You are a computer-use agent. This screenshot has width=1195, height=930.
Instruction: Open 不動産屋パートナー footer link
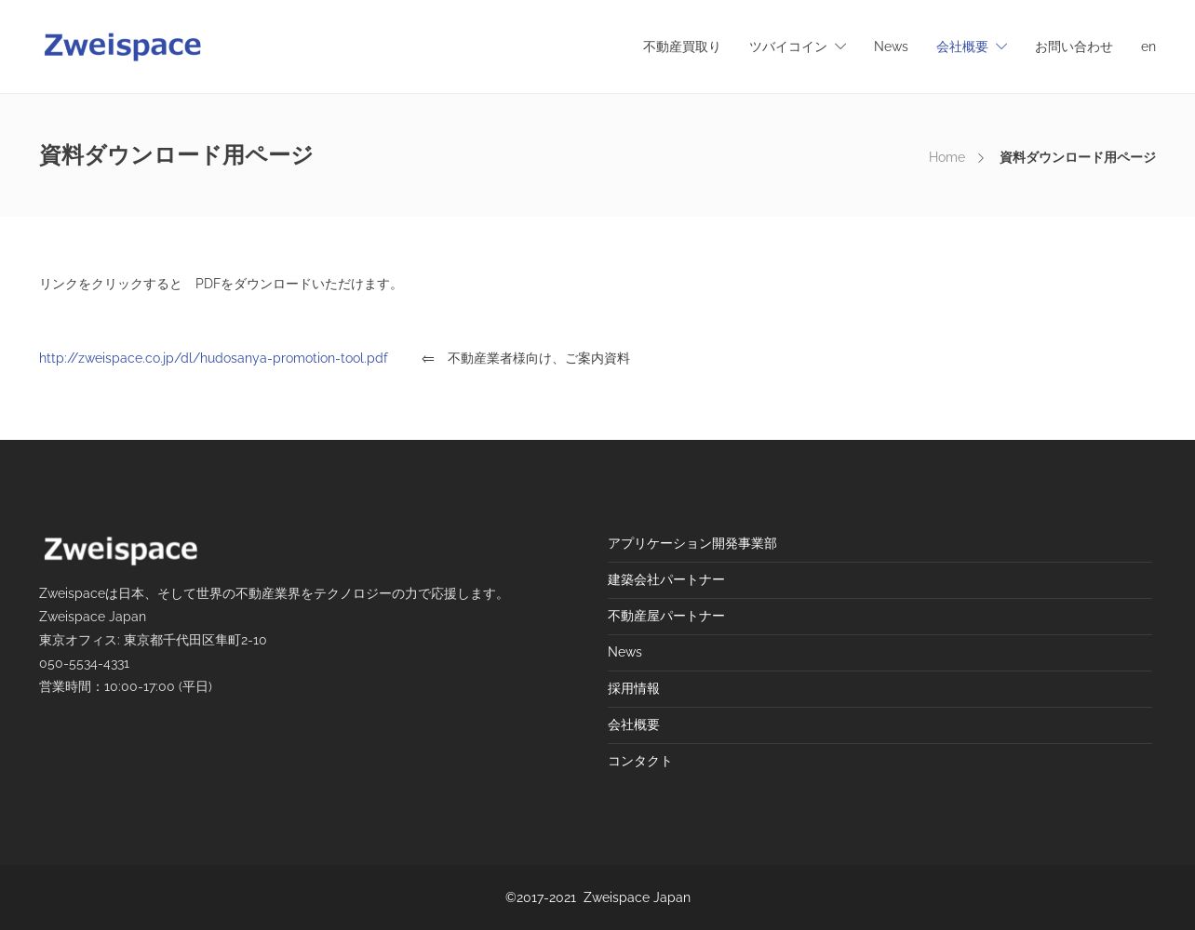pos(665,616)
